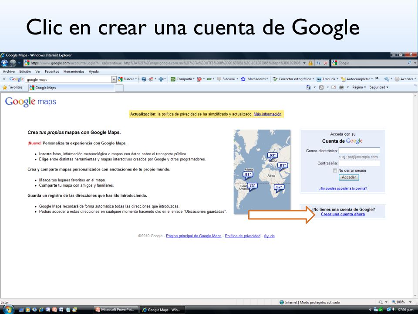Open the Herramientas menu
The width and height of the screenshot is (418, 314).
[74, 72]
